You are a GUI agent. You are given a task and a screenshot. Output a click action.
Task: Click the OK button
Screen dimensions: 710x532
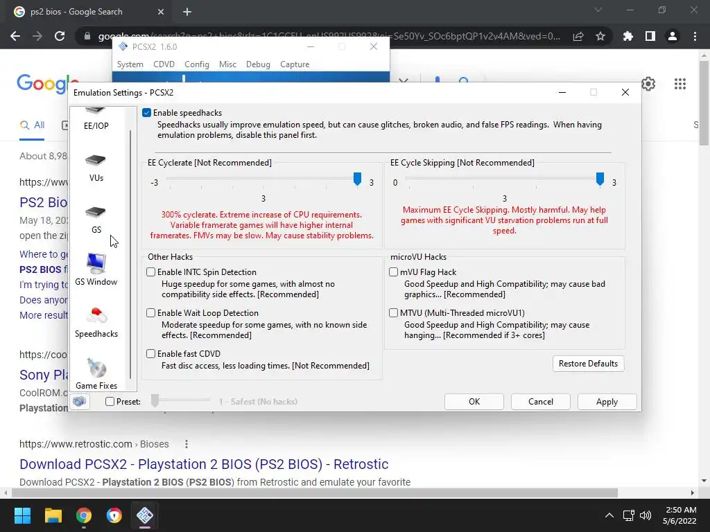tap(474, 402)
